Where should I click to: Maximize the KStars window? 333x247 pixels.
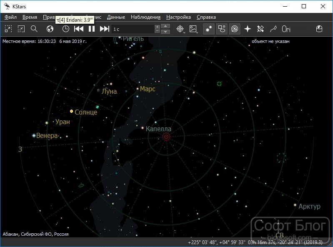coord(304,6)
